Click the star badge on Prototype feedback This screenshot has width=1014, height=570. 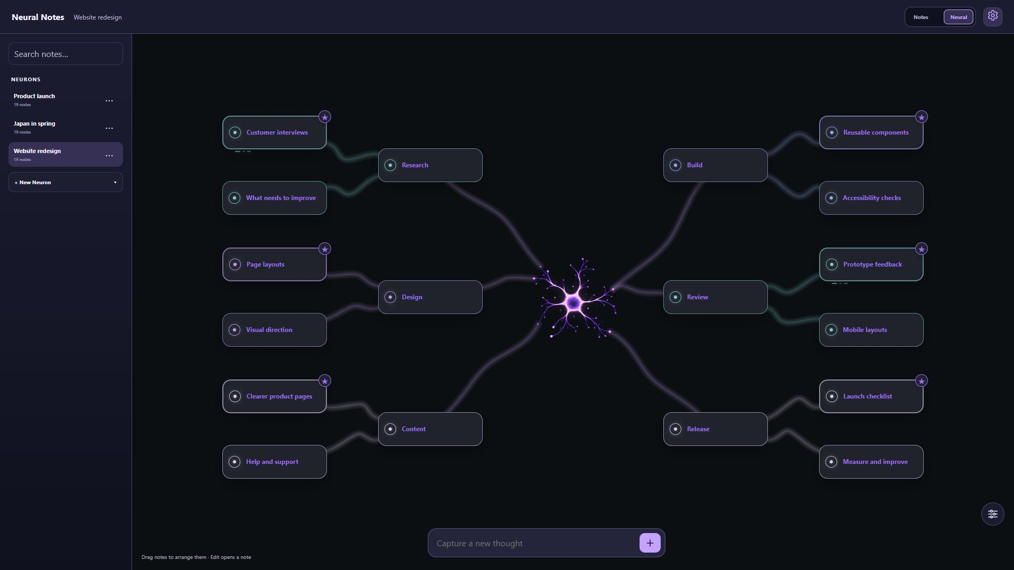(x=922, y=249)
